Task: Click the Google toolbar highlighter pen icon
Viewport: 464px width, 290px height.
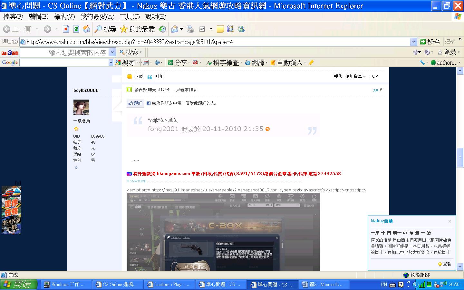Action: coord(311,63)
